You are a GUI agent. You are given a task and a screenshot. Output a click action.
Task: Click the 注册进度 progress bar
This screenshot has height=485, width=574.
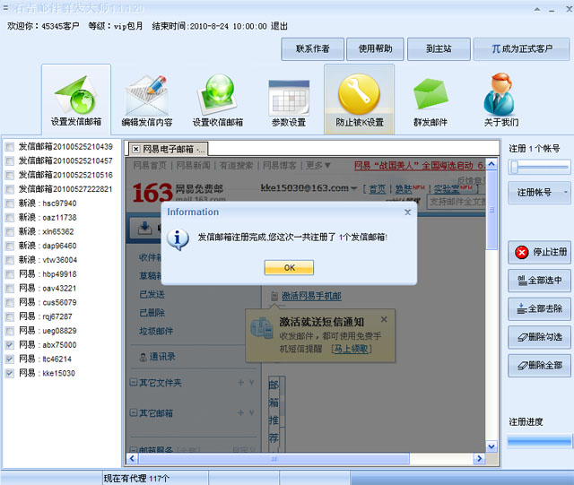(x=539, y=441)
